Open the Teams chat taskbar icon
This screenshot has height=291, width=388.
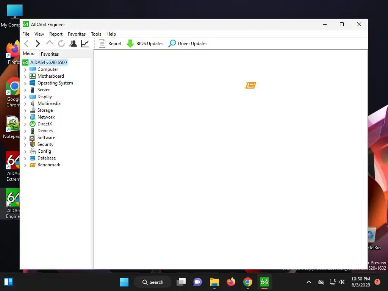(197, 282)
